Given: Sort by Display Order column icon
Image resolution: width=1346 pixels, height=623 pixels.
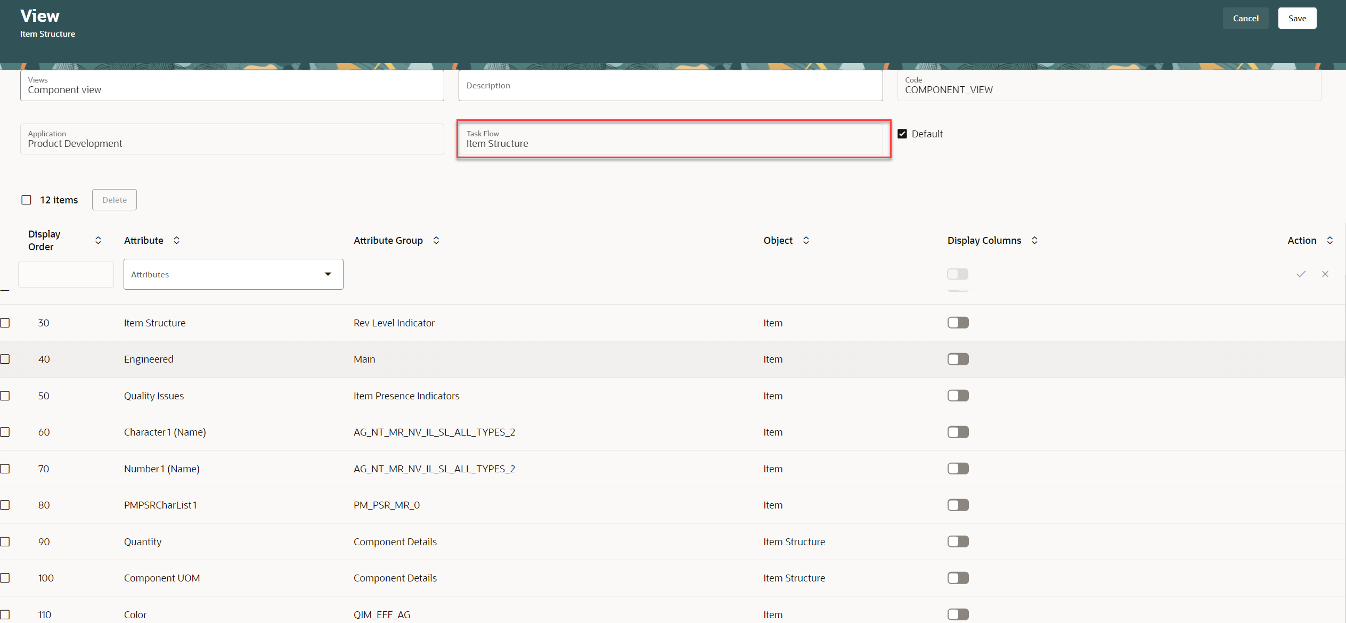Looking at the screenshot, I should (98, 240).
